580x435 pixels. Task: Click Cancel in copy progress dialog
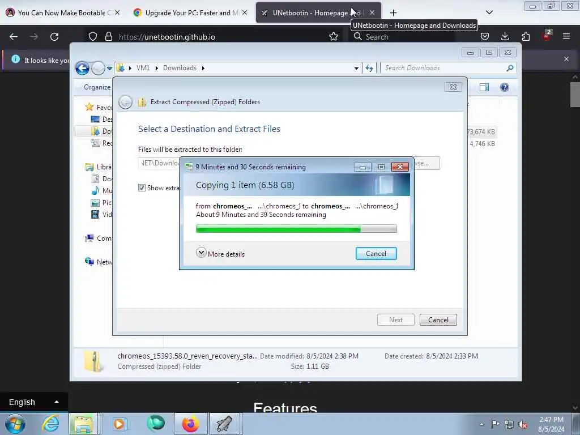(x=376, y=254)
